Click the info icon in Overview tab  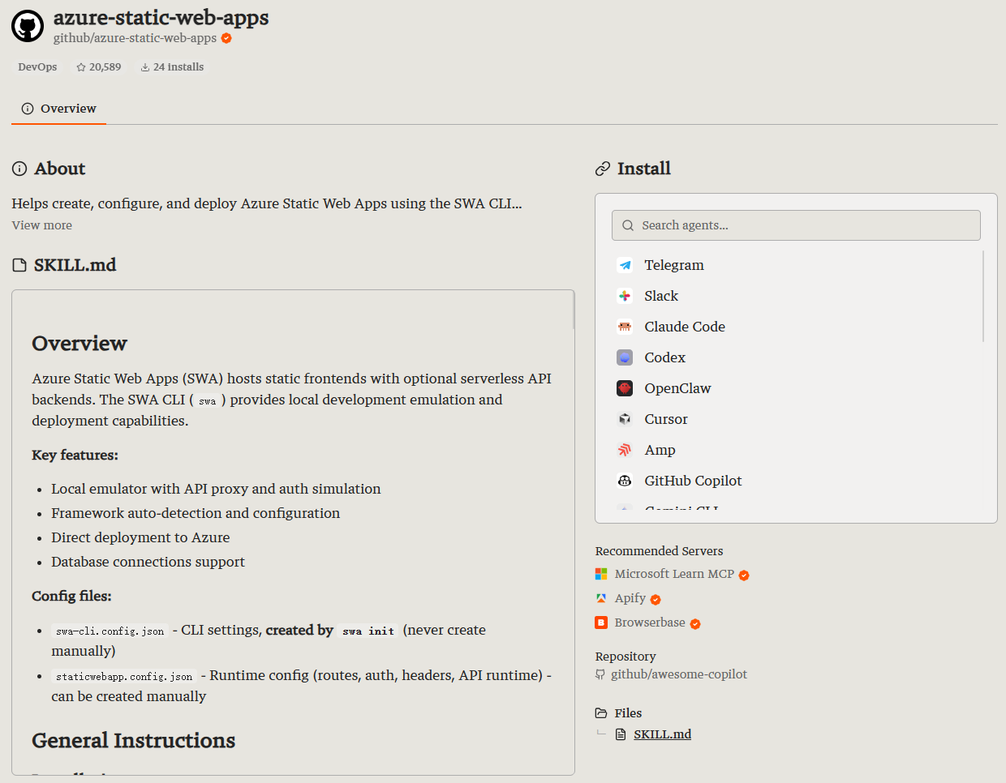[28, 109]
